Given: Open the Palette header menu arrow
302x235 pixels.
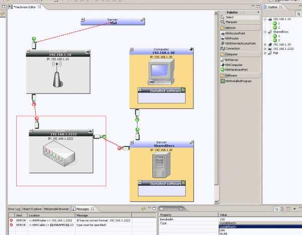Looking at the screenshot, I should pos(258,12).
